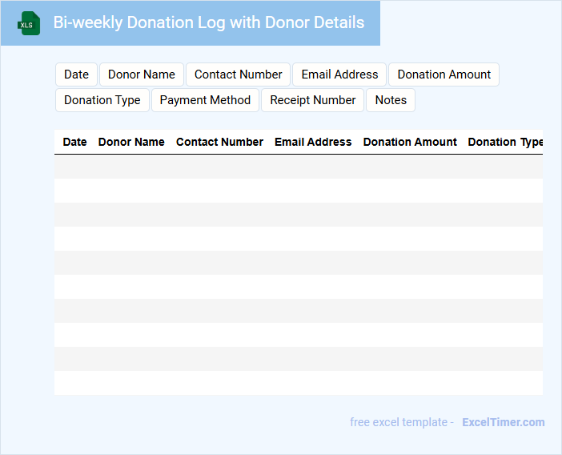Click the free excel template footer text
Image resolution: width=562 pixels, height=455 pixels.
pyautogui.click(x=402, y=422)
